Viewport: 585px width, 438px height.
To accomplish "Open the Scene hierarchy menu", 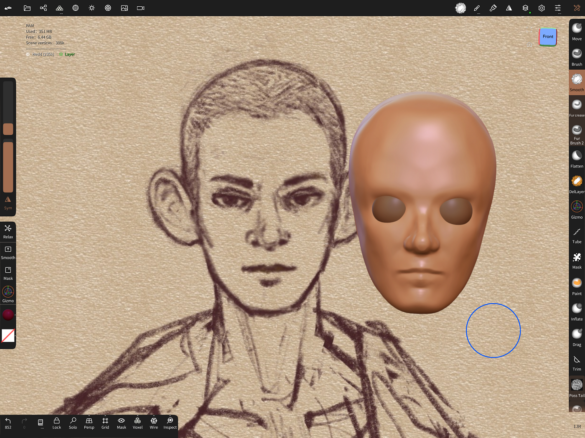I will [43, 8].
